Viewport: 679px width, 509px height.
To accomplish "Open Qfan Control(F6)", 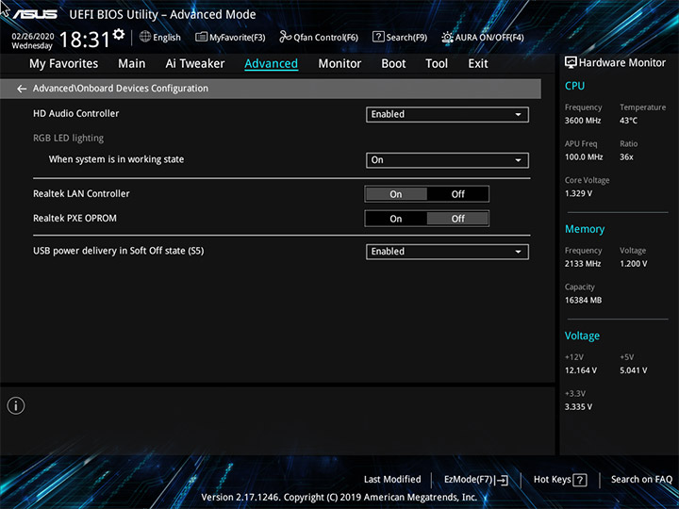I will [x=319, y=37].
